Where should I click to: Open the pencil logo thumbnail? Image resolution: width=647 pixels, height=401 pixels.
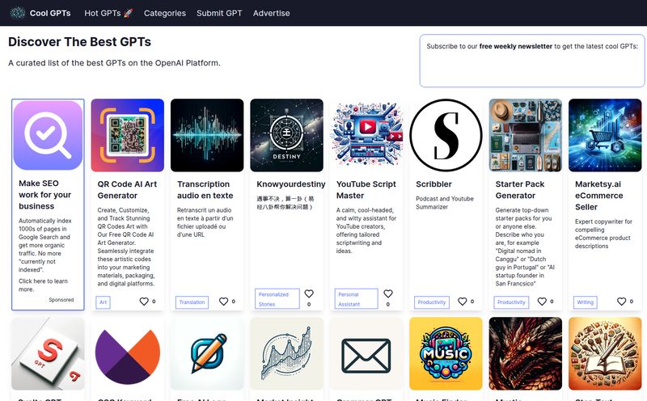coord(207,353)
